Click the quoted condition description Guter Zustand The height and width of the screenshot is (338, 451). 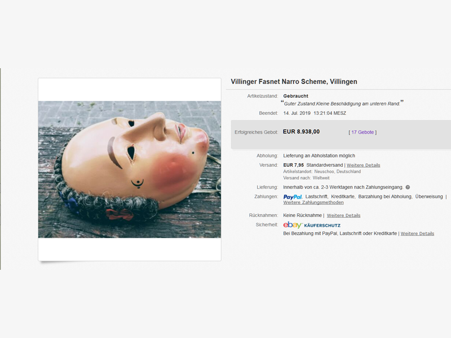click(342, 104)
